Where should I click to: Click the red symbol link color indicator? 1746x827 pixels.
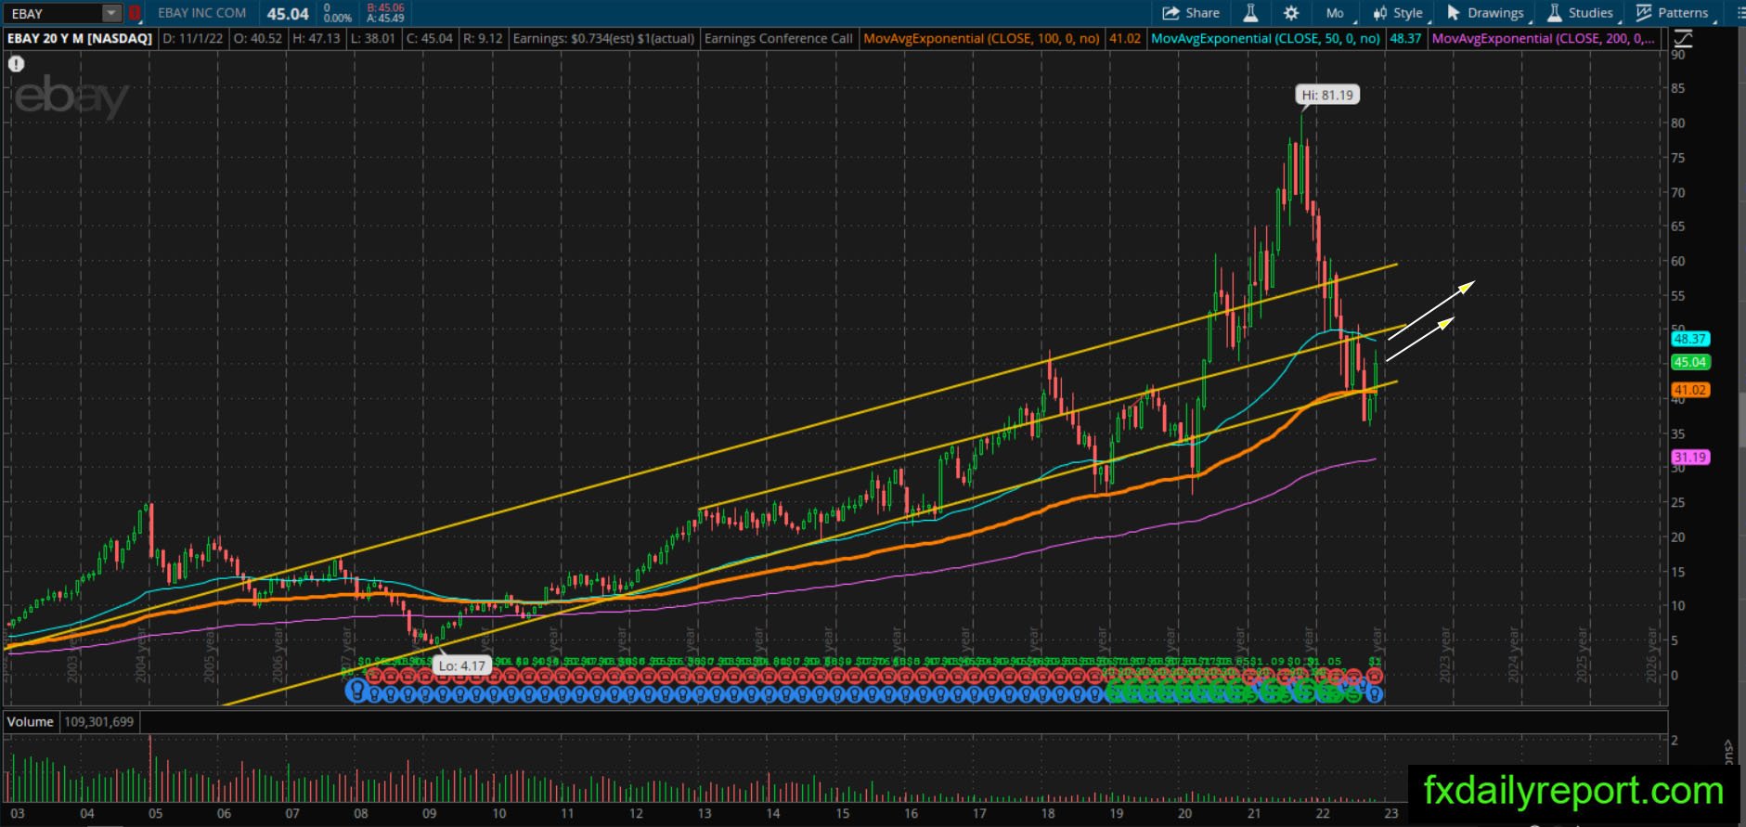point(135,13)
